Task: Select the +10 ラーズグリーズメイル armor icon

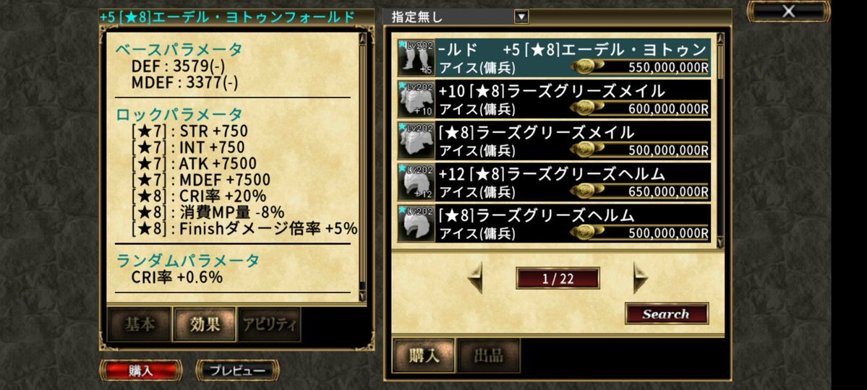Action: click(416, 99)
